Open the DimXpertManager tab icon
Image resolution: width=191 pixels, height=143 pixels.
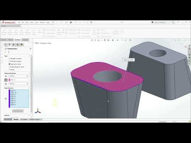(18, 44)
